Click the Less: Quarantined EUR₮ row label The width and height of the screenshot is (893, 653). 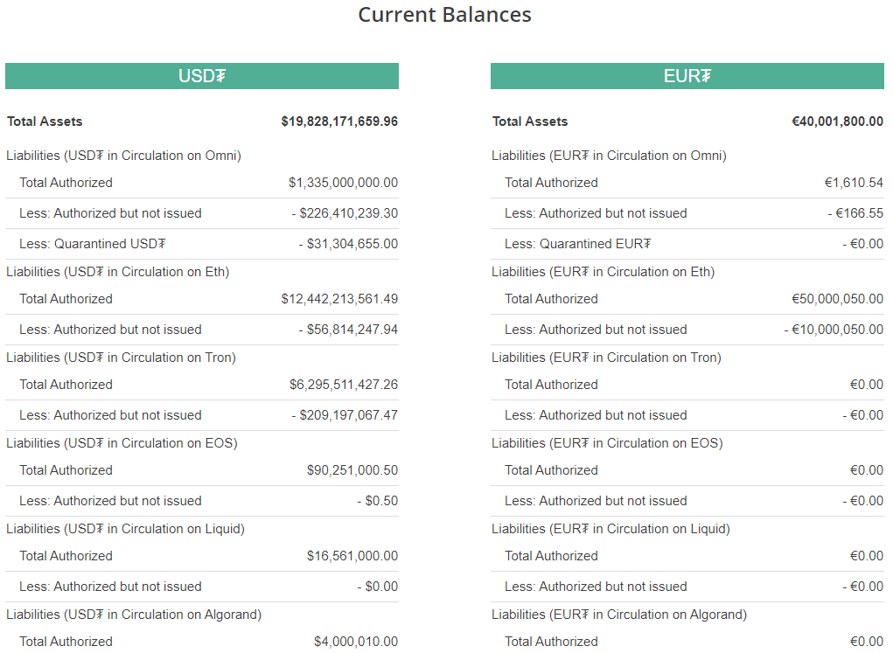pyautogui.click(x=577, y=244)
